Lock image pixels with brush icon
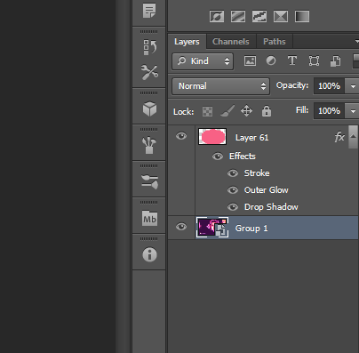This screenshot has width=359, height=353. [x=227, y=111]
